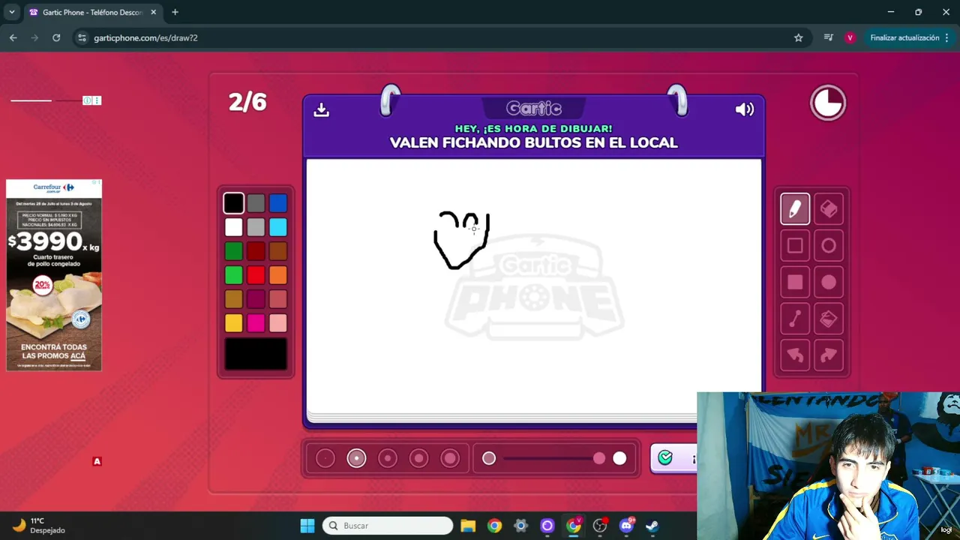Pick the black color swatch
Image resolution: width=960 pixels, height=540 pixels.
point(233,203)
